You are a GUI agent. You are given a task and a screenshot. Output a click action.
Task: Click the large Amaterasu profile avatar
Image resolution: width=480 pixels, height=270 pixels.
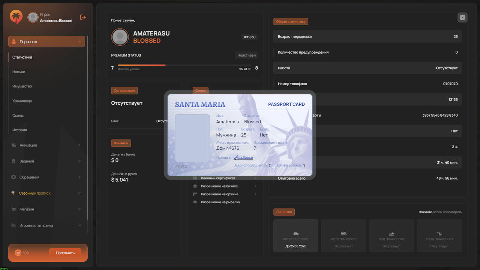120,37
